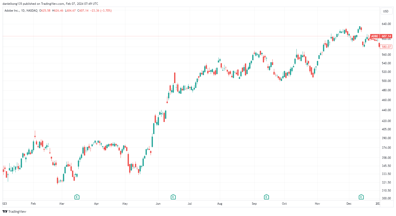
Task: Click the TradingView logo at bottom left
Action: [x=14, y=211]
